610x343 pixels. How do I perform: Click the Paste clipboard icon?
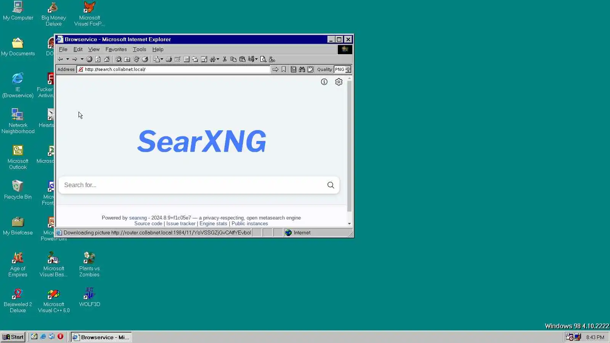tap(242, 59)
